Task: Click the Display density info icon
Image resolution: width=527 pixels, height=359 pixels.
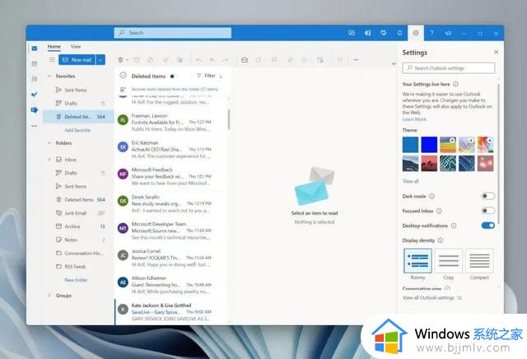Action: 441,240
